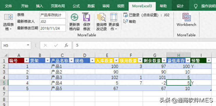Click the 选择表格 icon

(8, 17)
